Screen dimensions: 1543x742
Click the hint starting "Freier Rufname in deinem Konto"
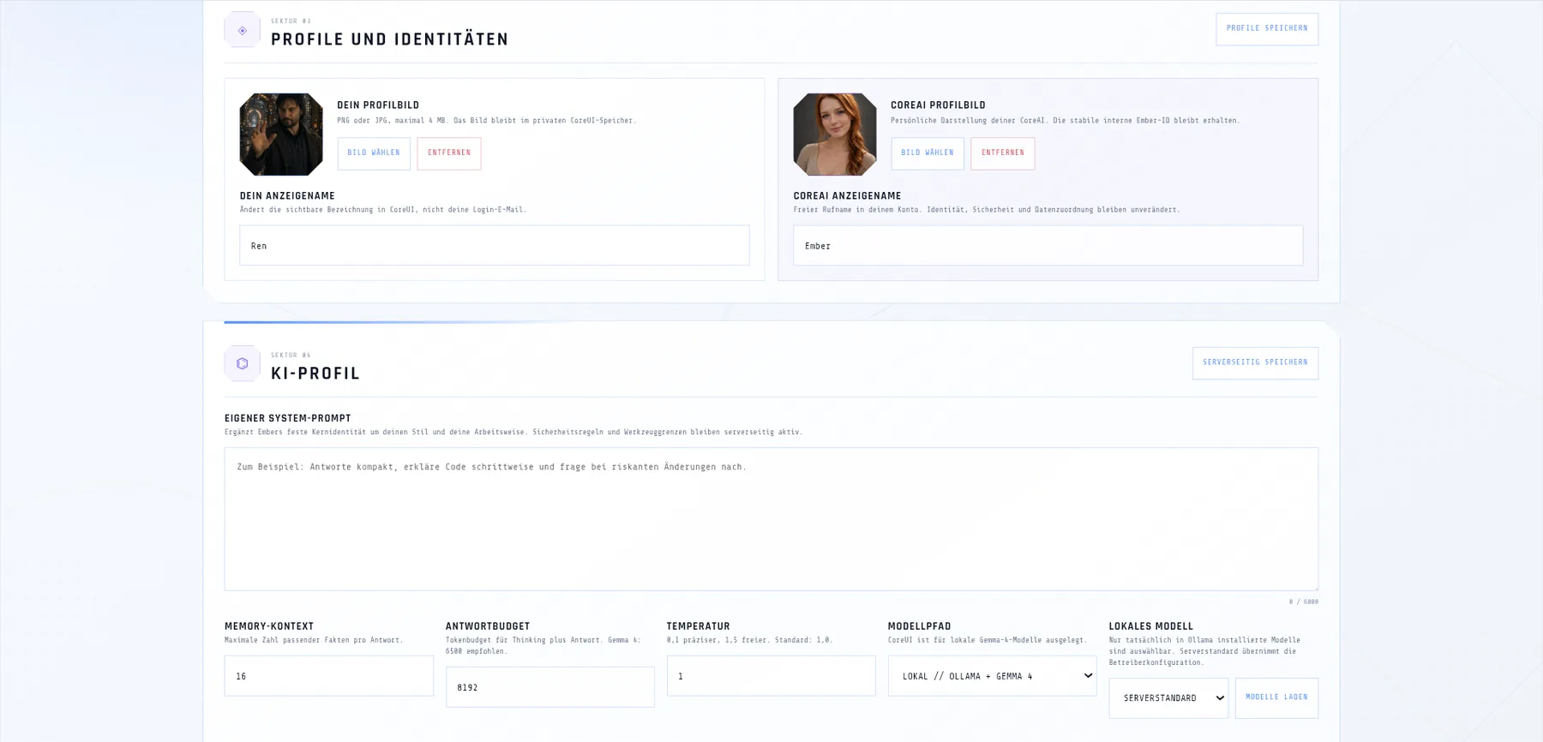(987, 210)
